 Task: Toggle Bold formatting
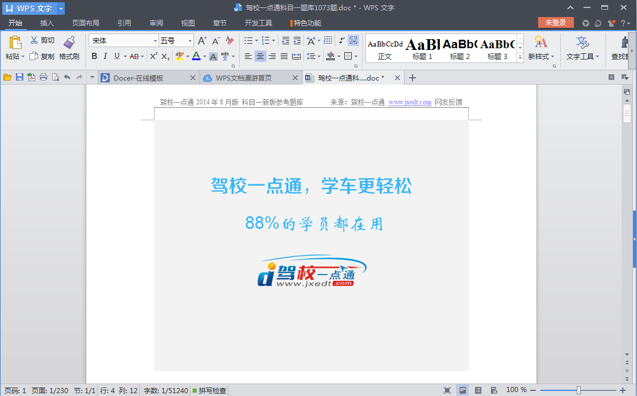click(x=94, y=56)
